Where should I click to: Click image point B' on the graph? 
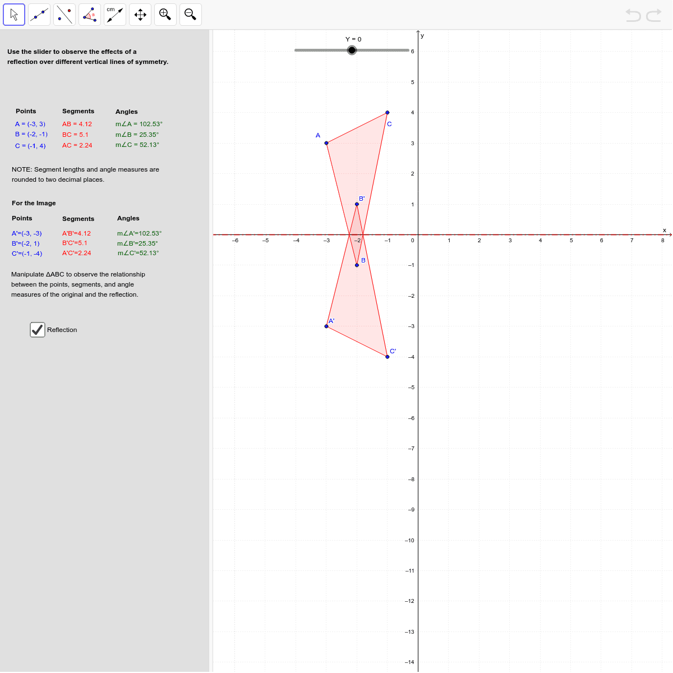(357, 204)
